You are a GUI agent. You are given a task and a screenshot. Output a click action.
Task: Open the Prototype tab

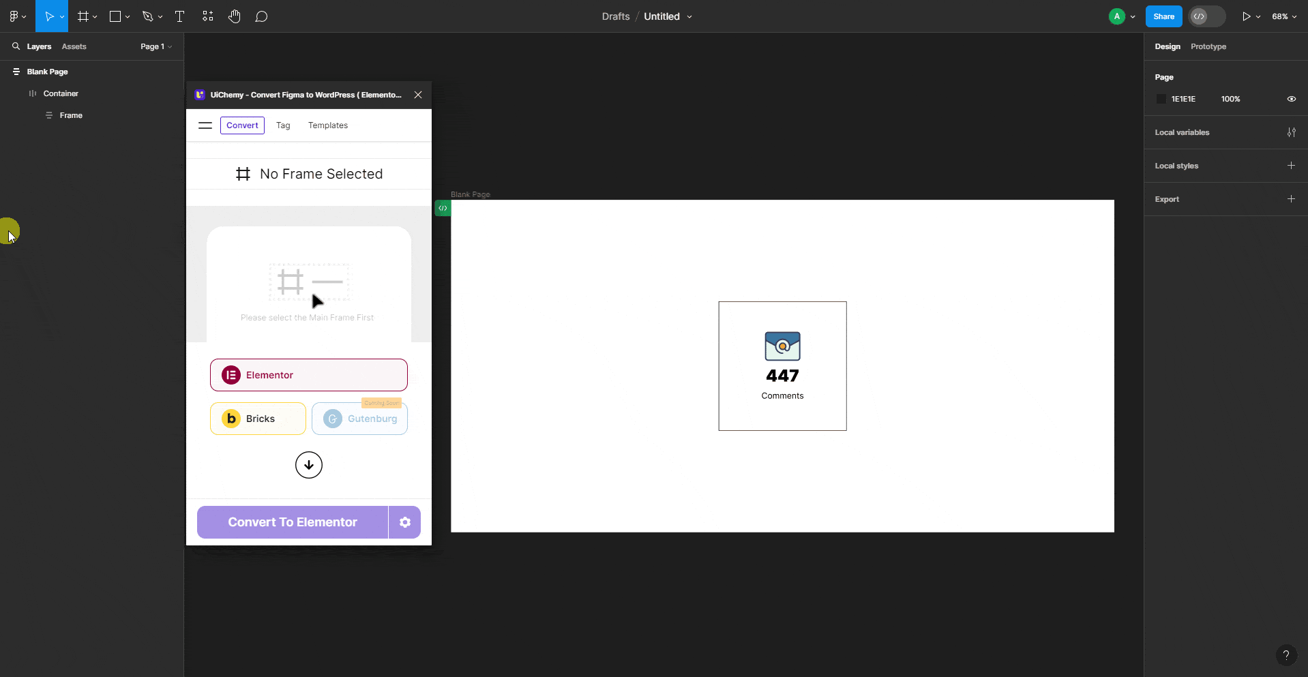coord(1208,46)
